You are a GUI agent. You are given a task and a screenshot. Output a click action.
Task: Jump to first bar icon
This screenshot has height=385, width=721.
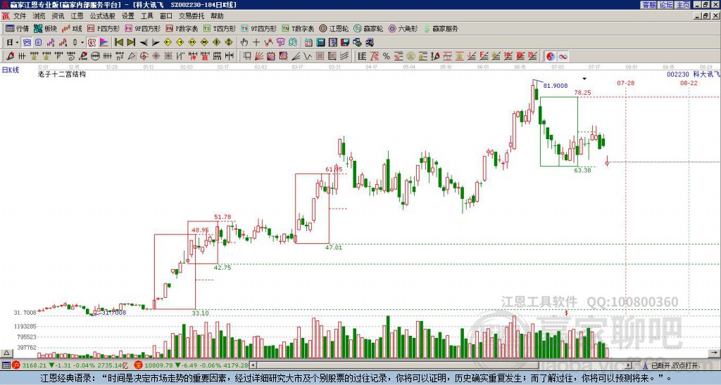click(x=118, y=43)
